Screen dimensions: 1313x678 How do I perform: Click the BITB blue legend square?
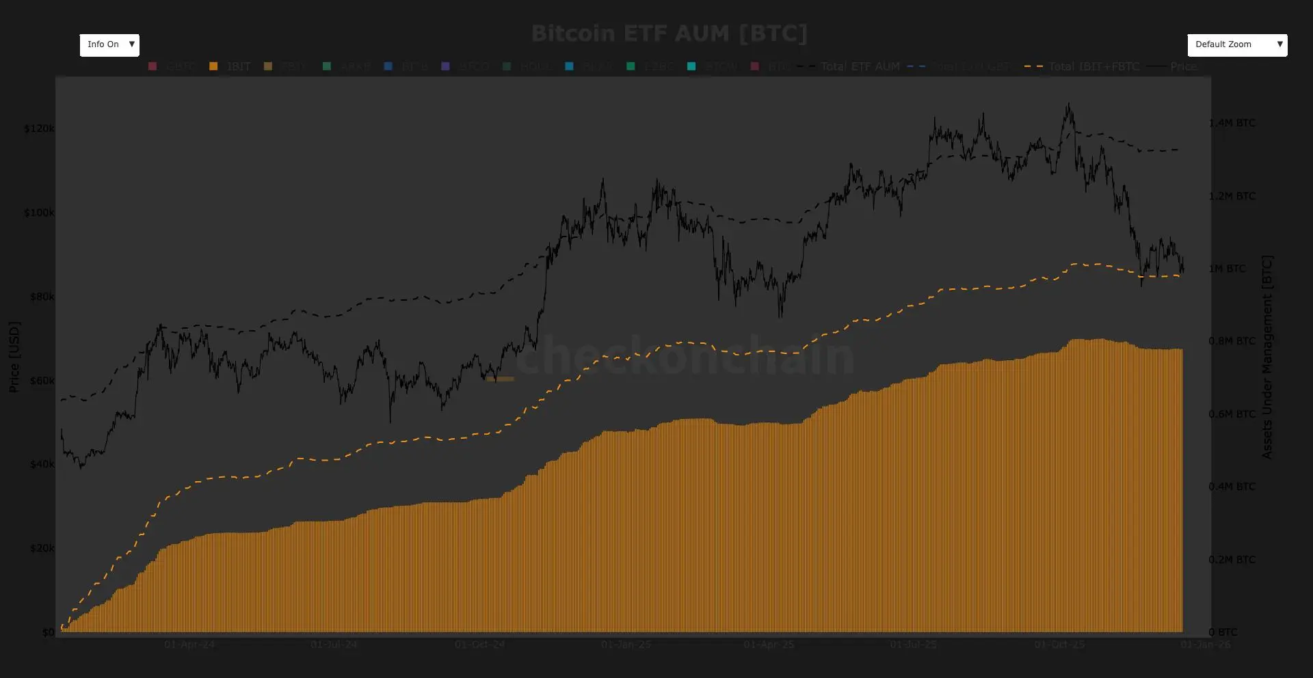(388, 66)
